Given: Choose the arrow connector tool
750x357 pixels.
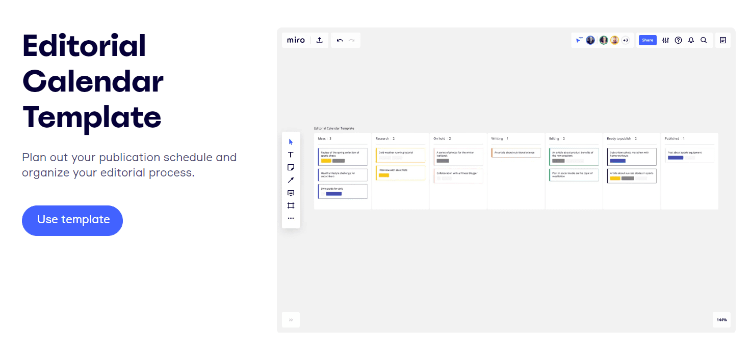Looking at the screenshot, I should pyautogui.click(x=291, y=180).
